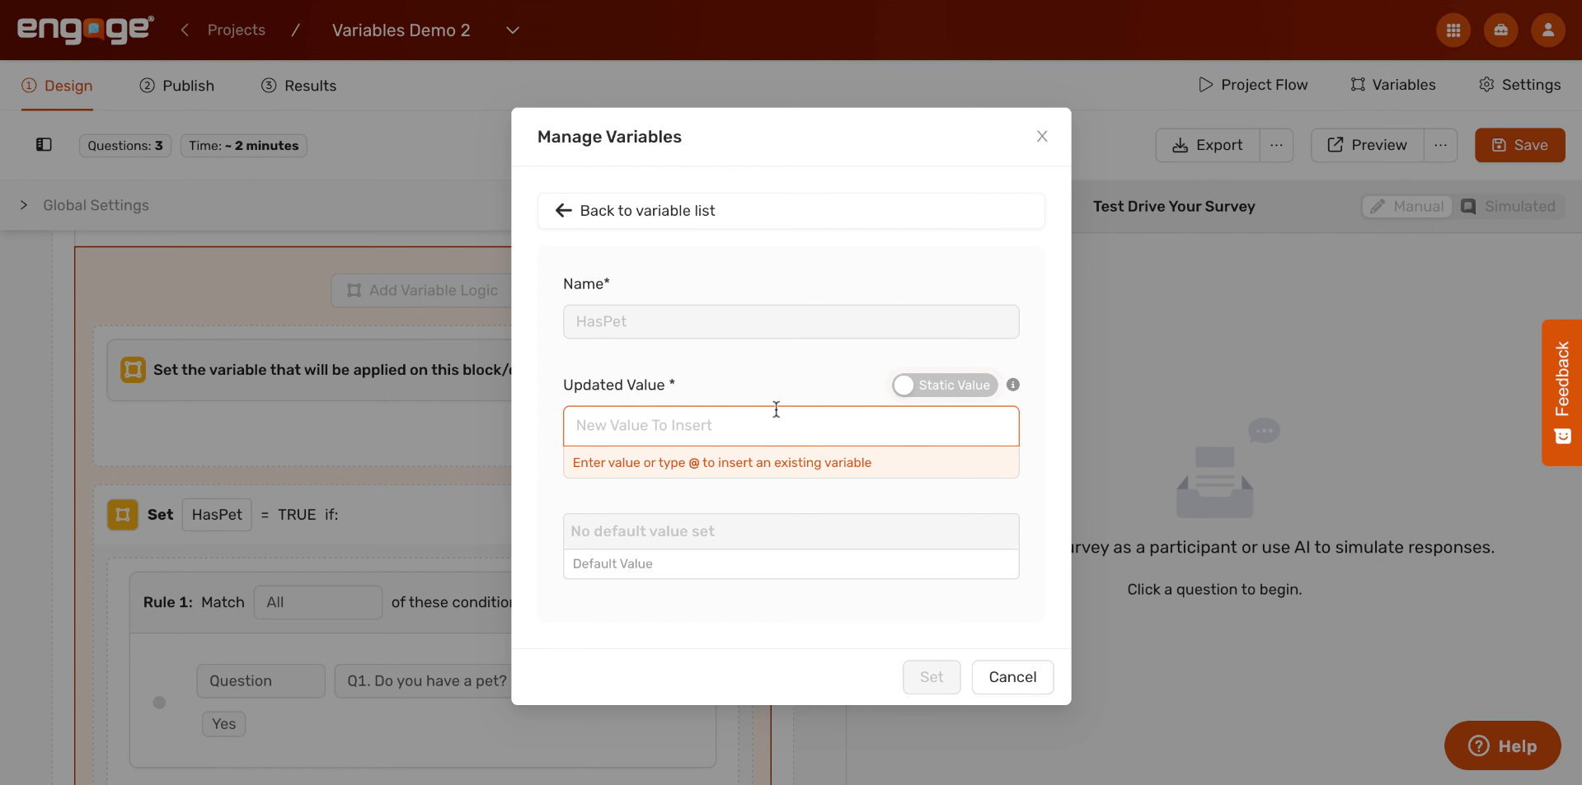Click Back to variable list

791,211
